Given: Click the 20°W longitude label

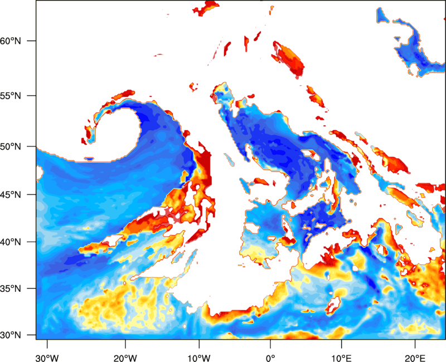Looking at the screenshot, I should coord(125,358).
